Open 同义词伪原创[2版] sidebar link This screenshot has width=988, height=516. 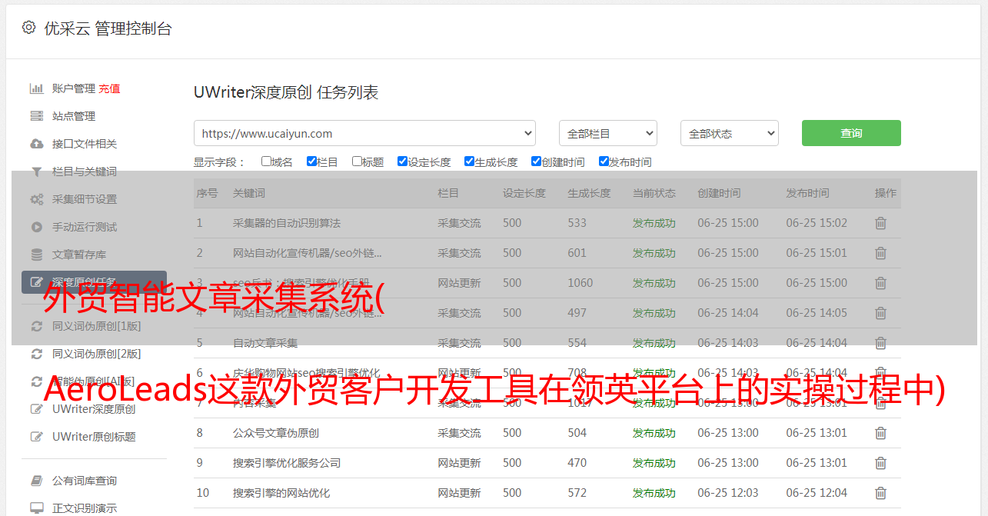tap(97, 354)
